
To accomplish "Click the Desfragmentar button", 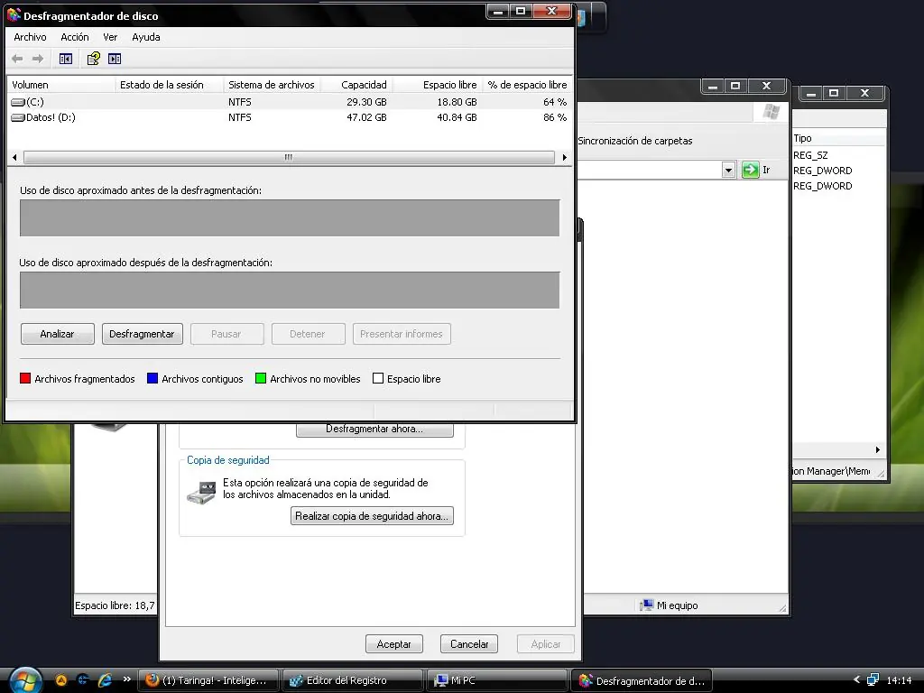I will [142, 334].
